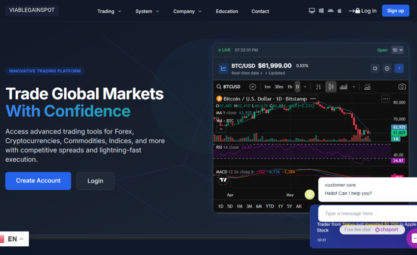Click the square stop icon in widget header
This screenshot has height=255, width=417.
click(375, 68)
